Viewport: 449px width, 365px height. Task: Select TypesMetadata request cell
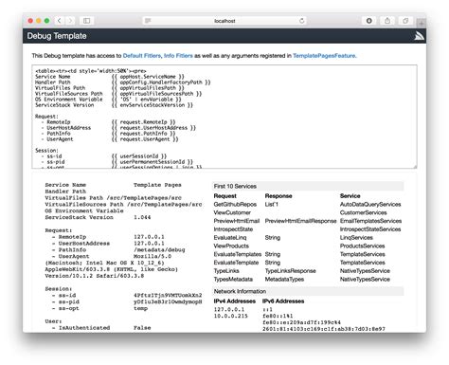coord(233,279)
